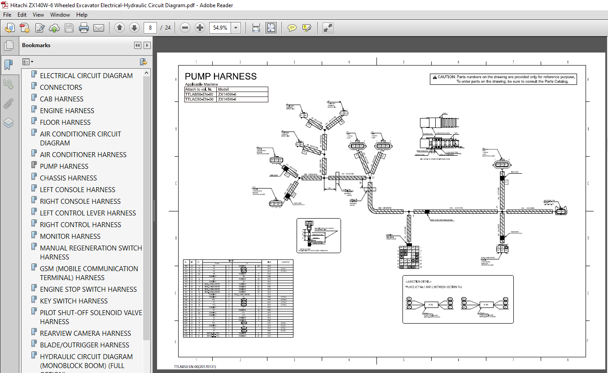This screenshot has width=608, height=373.
Task: Collapse the Bookmarks panel with double arrow
Action: pyautogui.click(x=138, y=45)
